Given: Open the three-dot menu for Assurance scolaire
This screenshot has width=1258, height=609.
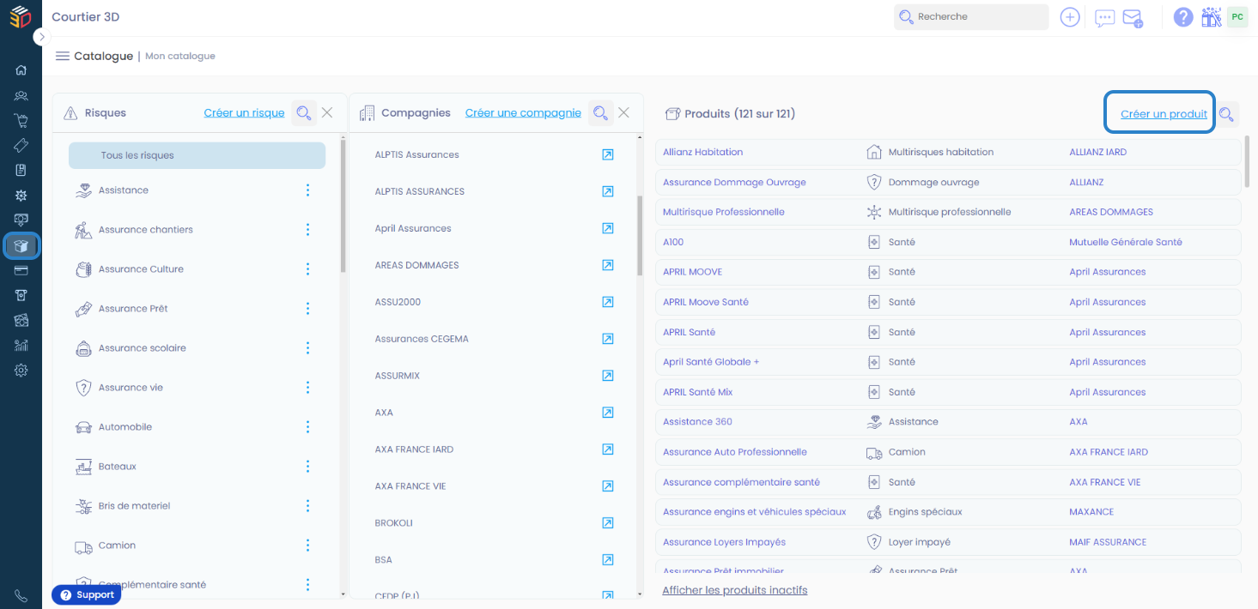Looking at the screenshot, I should pos(307,348).
